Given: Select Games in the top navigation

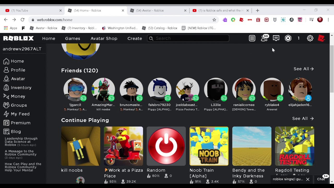Looking at the screenshot, I should point(73,38).
